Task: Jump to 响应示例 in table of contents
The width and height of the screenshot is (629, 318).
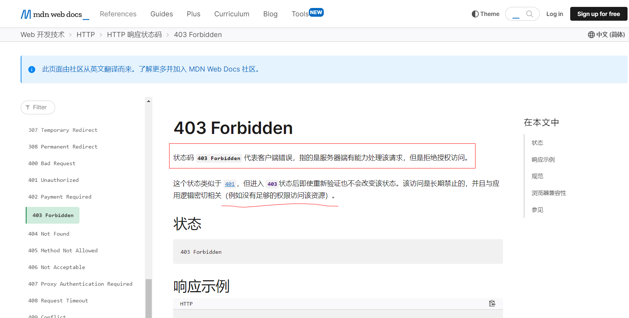Action: [543, 159]
